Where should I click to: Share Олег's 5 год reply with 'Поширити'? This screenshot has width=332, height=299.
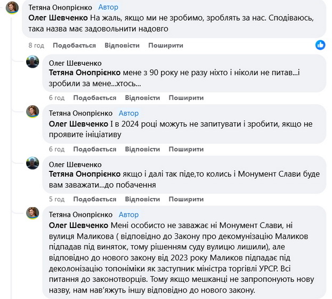tap(186, 199)
